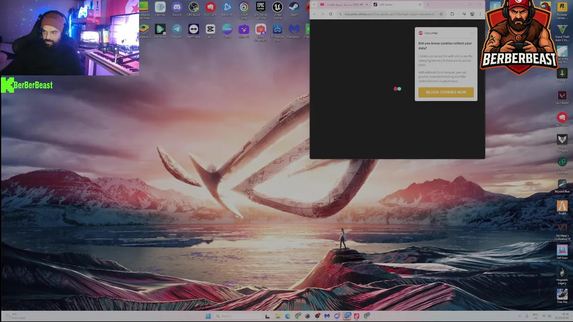The height and width of the screenshot is (322, 573).
Task: Launch the Riot Client desktop icon
Action: [210, 9]
